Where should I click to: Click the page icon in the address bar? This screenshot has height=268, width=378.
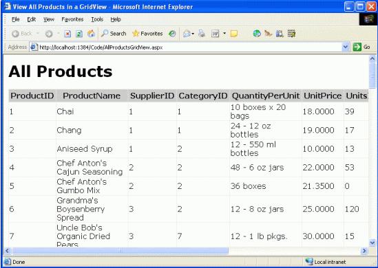pos(34,47)
